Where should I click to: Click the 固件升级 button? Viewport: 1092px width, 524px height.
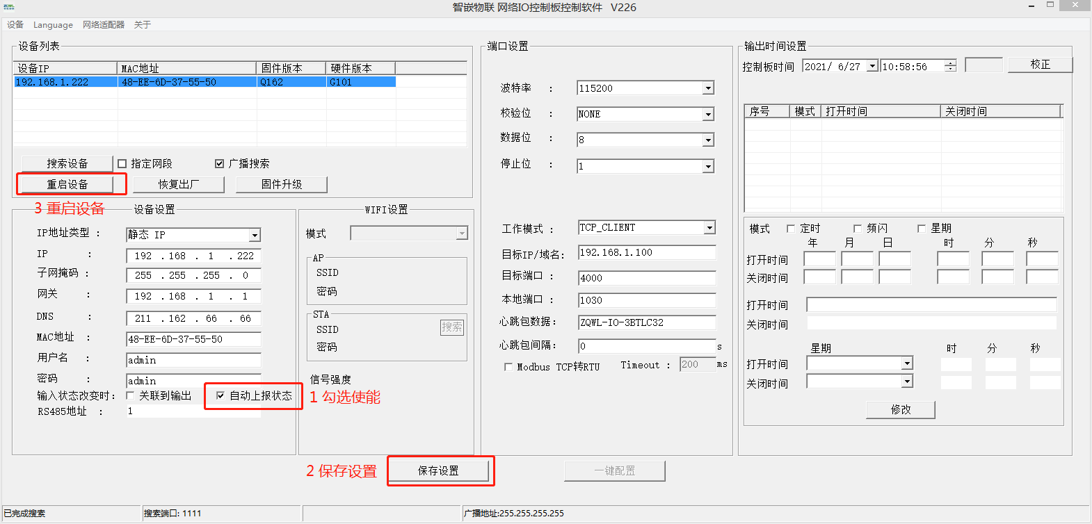(x=282, y=184)
